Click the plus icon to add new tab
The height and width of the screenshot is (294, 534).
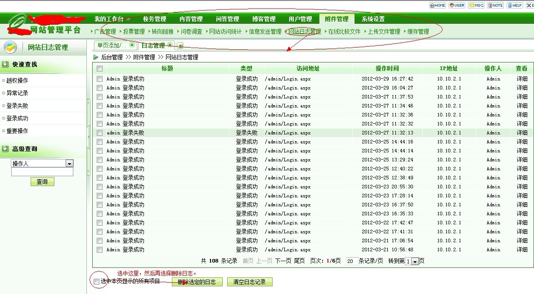click(x=180, y=45)
